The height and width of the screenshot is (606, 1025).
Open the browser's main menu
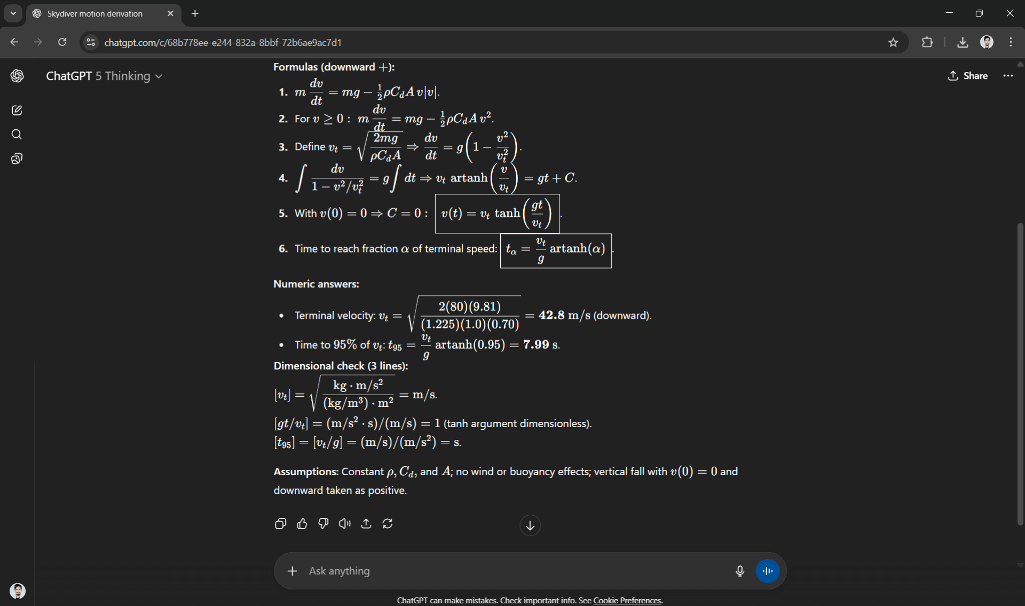tap(1011, 42)
